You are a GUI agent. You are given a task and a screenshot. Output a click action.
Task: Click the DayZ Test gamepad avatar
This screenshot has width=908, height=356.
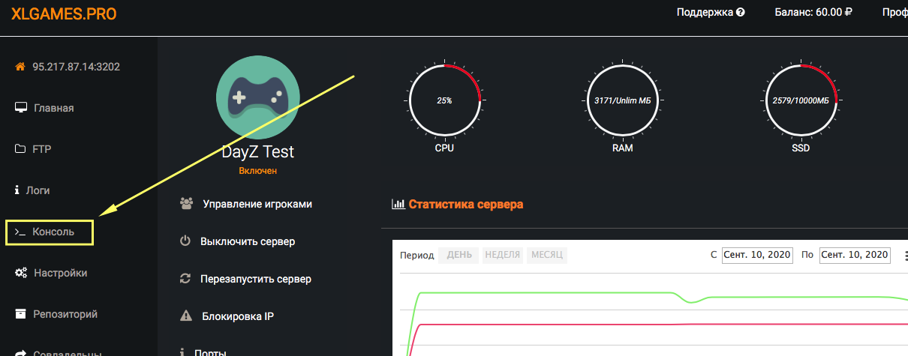click(258, 96)
